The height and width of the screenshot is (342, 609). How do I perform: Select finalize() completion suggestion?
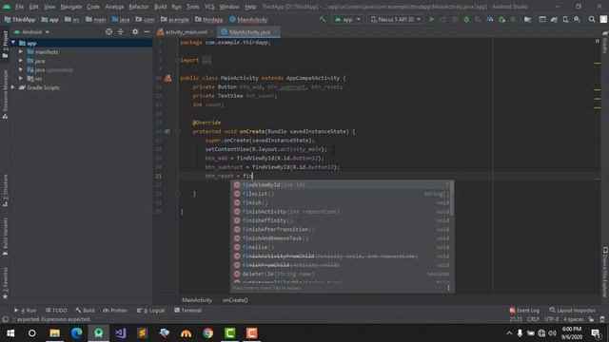[x=341, y=247]
